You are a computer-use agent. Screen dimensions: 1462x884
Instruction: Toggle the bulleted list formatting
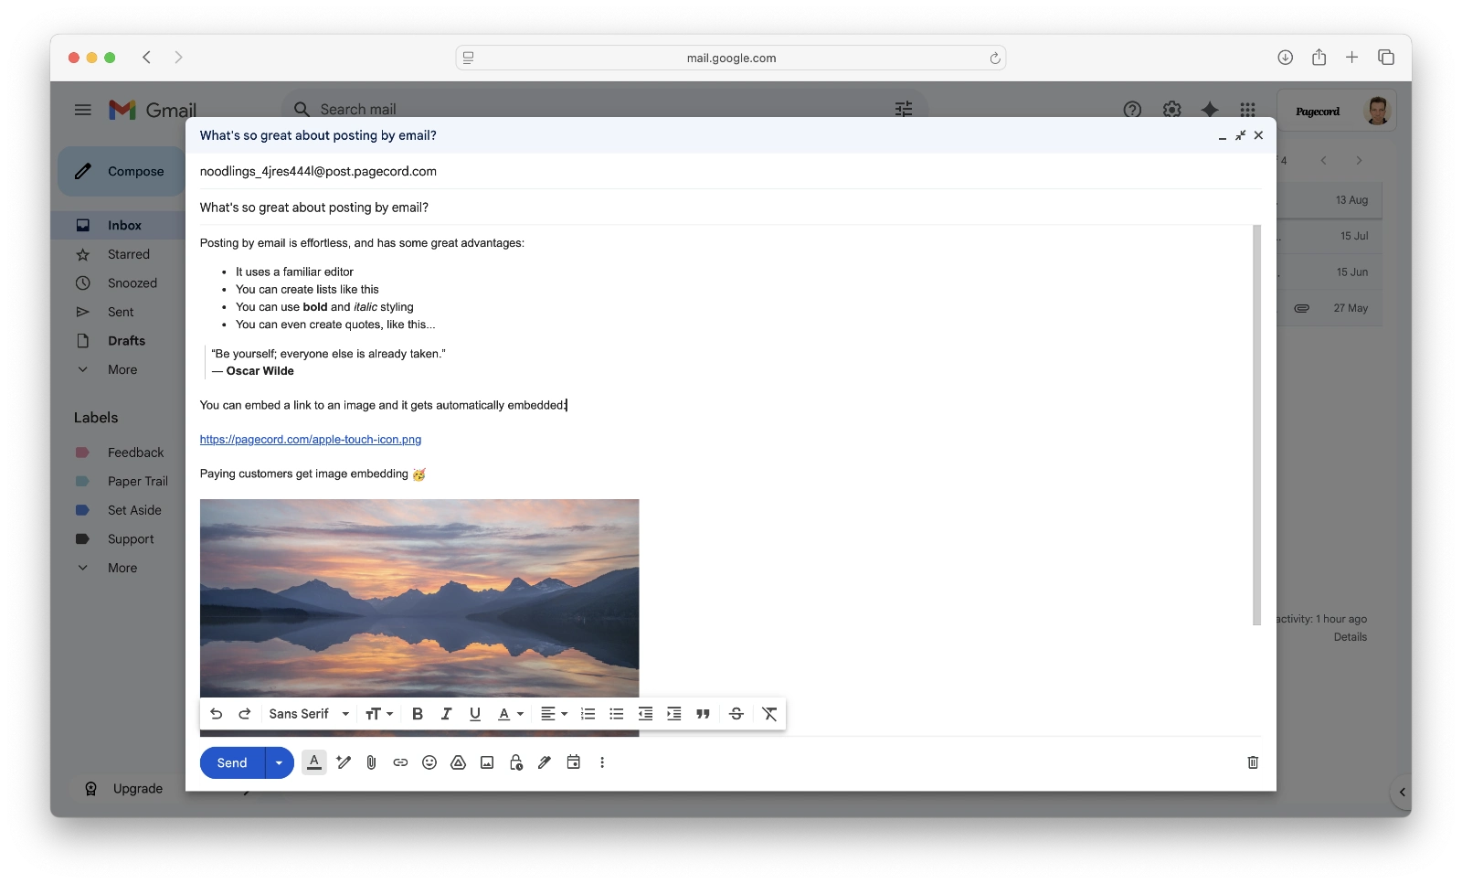point(617,714)
